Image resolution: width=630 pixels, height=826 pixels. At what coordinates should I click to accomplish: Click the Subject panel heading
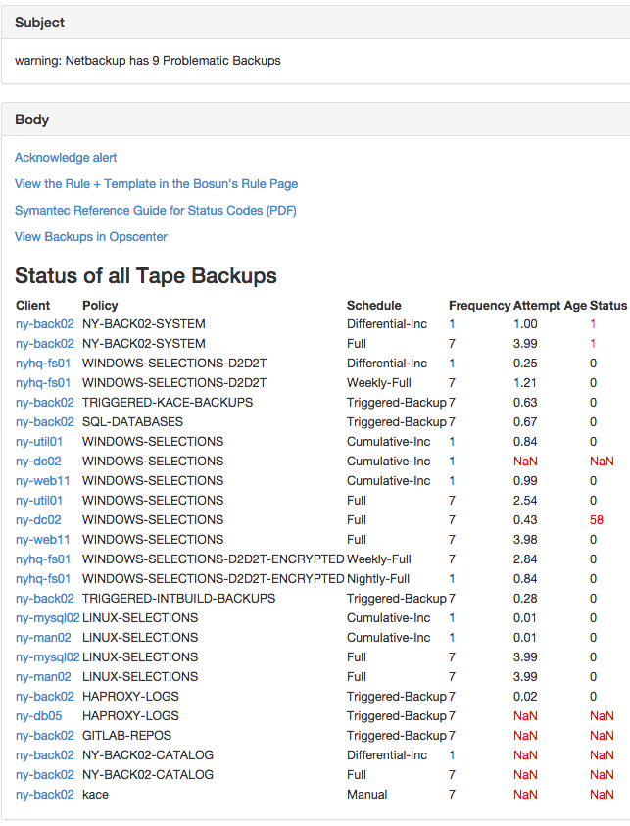[39, 23]
